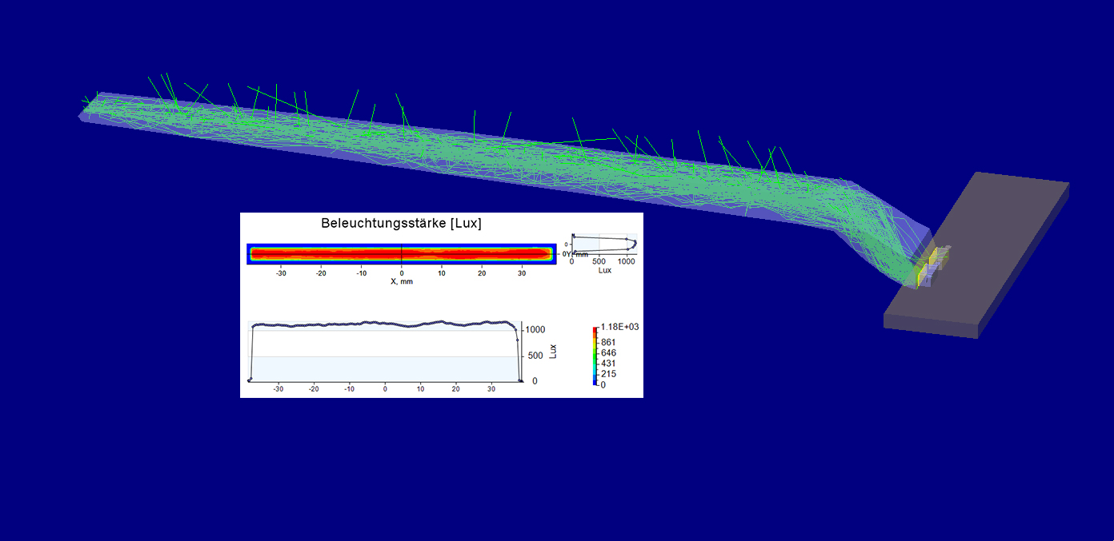Click the 646 value on color legend

608,352
